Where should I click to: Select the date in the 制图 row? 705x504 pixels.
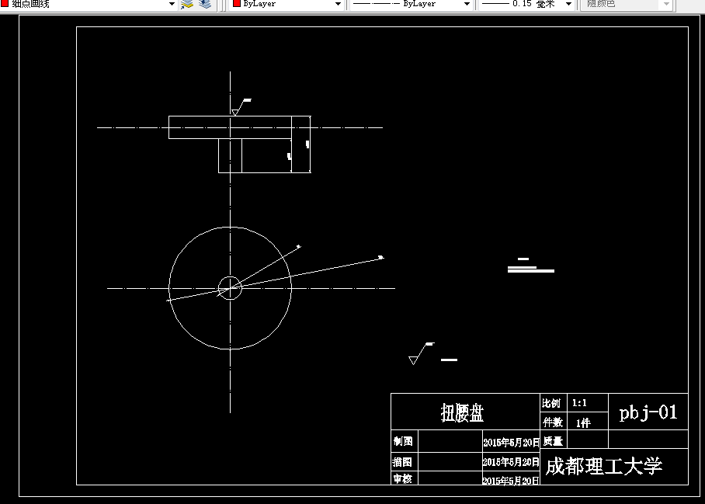[x=511, y=443]
